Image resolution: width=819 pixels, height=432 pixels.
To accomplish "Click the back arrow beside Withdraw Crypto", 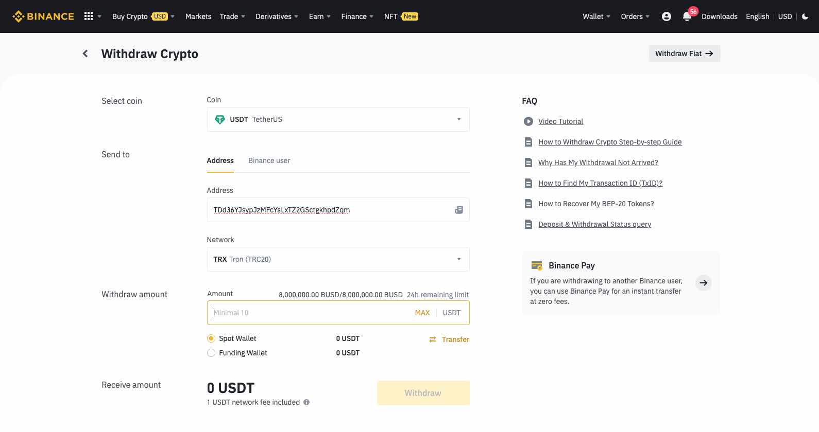I will (x=86, y=53).
